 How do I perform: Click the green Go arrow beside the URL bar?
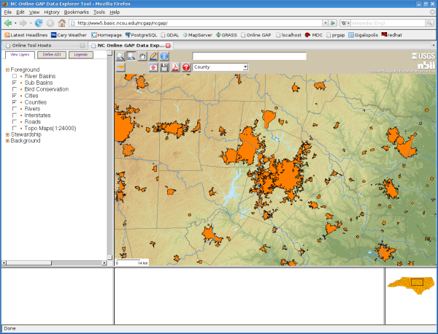click(x=333, y=23)
